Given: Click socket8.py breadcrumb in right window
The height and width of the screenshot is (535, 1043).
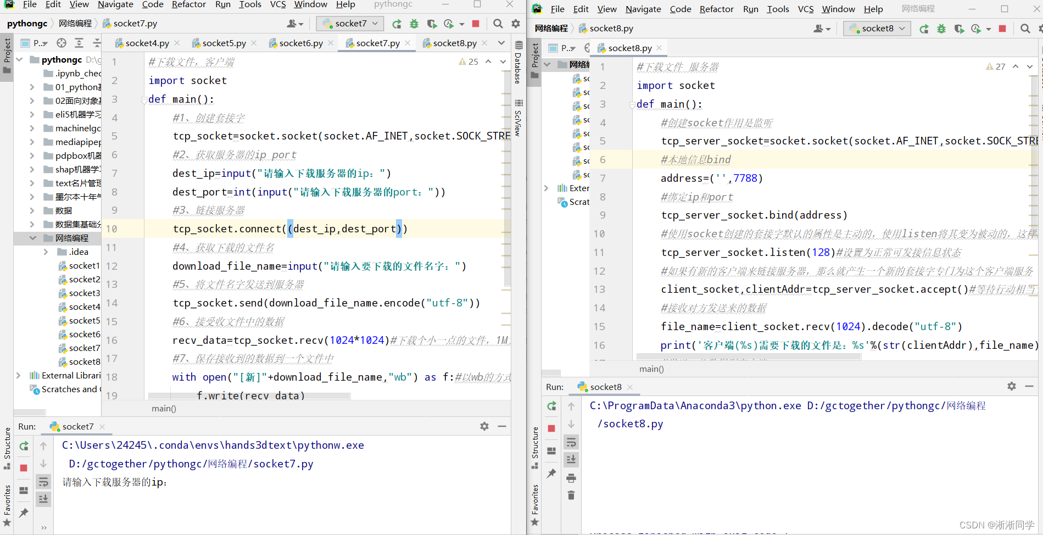Looking at the screenshot, I should [606, 29].
